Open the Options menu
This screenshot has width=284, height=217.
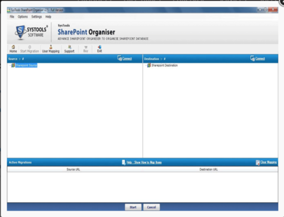coord(22,17)
